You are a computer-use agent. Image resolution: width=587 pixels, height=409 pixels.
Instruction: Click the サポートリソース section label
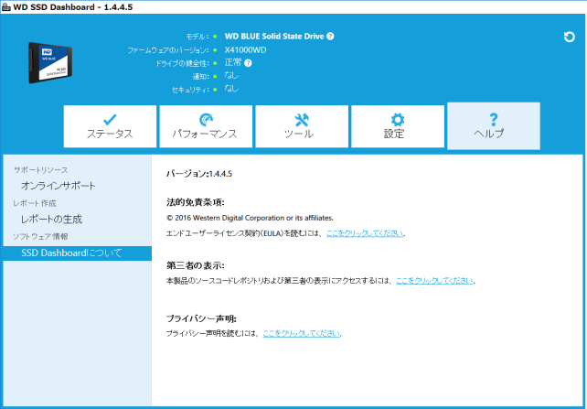coord(41,170)
